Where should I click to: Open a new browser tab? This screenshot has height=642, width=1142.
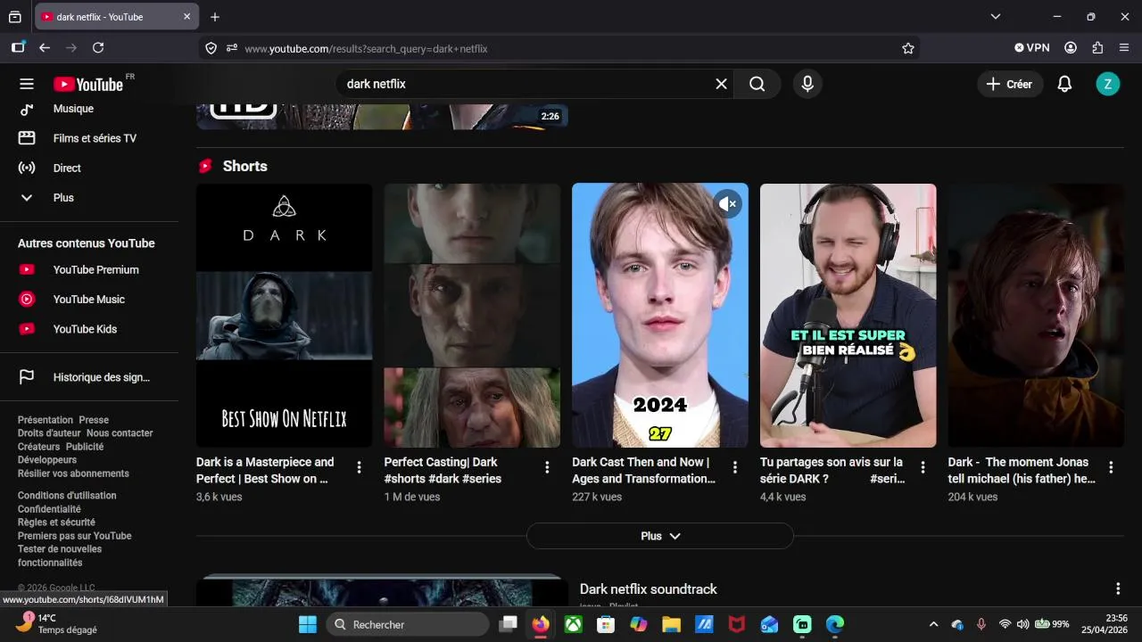[x=215, y=17]
